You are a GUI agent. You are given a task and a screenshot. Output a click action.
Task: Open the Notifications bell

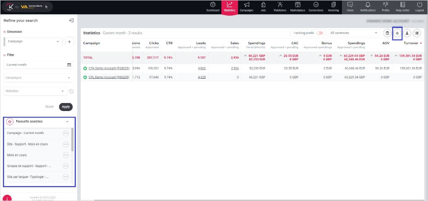368,7
